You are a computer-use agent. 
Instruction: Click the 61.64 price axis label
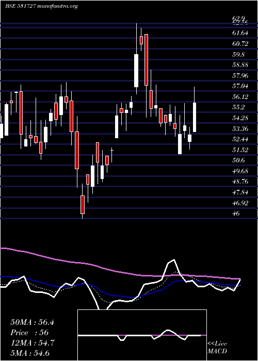[240, 33]
